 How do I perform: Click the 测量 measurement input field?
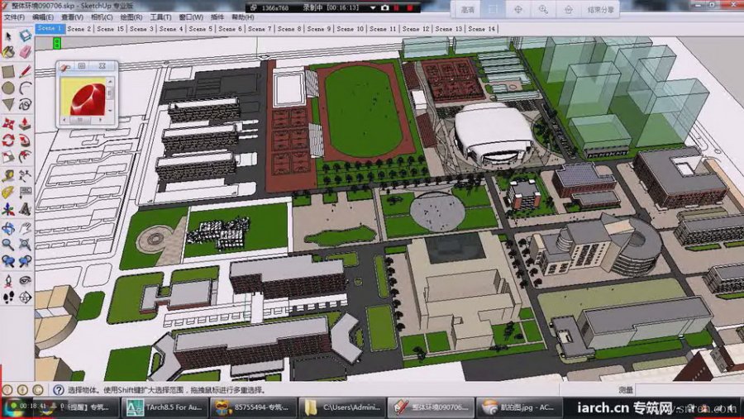pos(689,389)
